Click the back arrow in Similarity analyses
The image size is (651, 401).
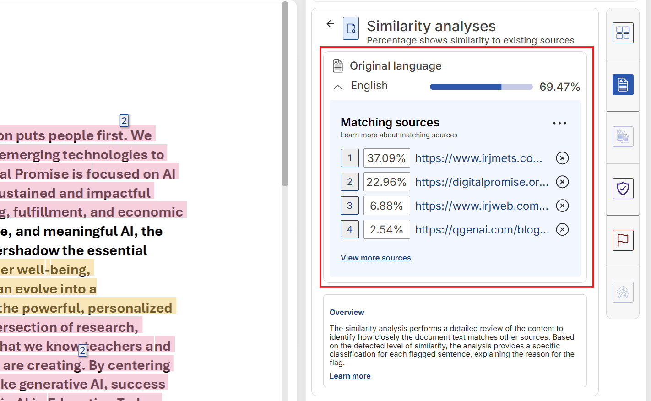[x=330, y=24]
